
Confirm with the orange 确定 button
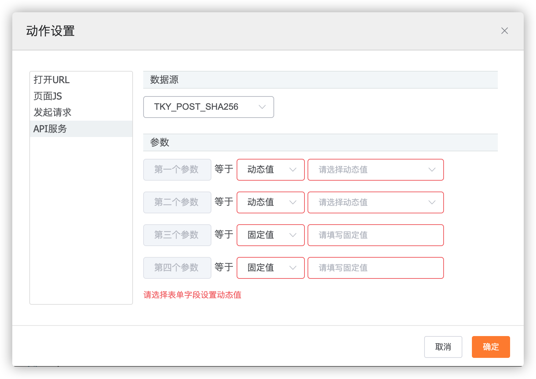pyautogui.click(x=491, y=347)
